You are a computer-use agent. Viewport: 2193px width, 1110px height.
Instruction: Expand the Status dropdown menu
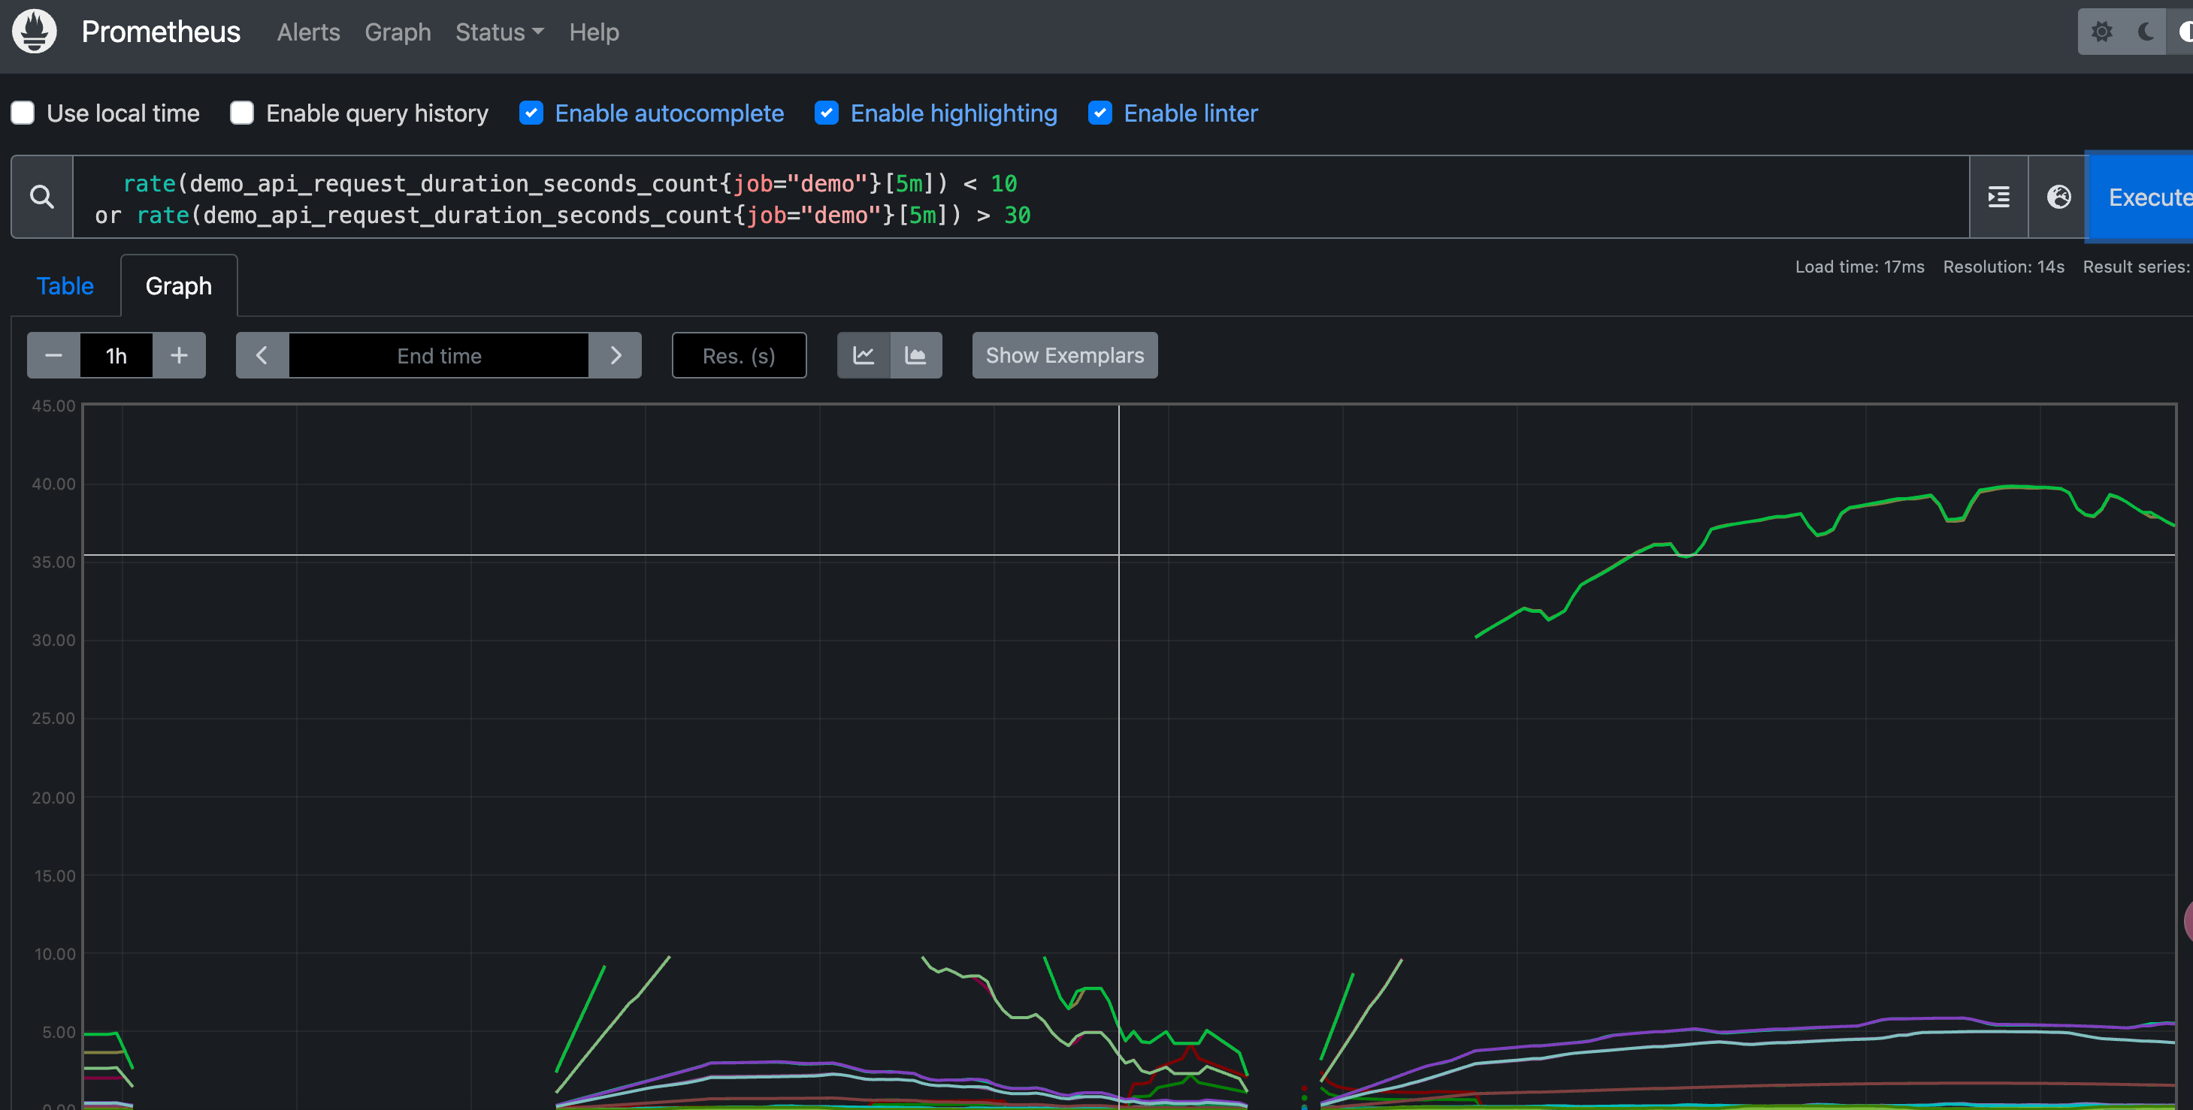click(499, 32)
